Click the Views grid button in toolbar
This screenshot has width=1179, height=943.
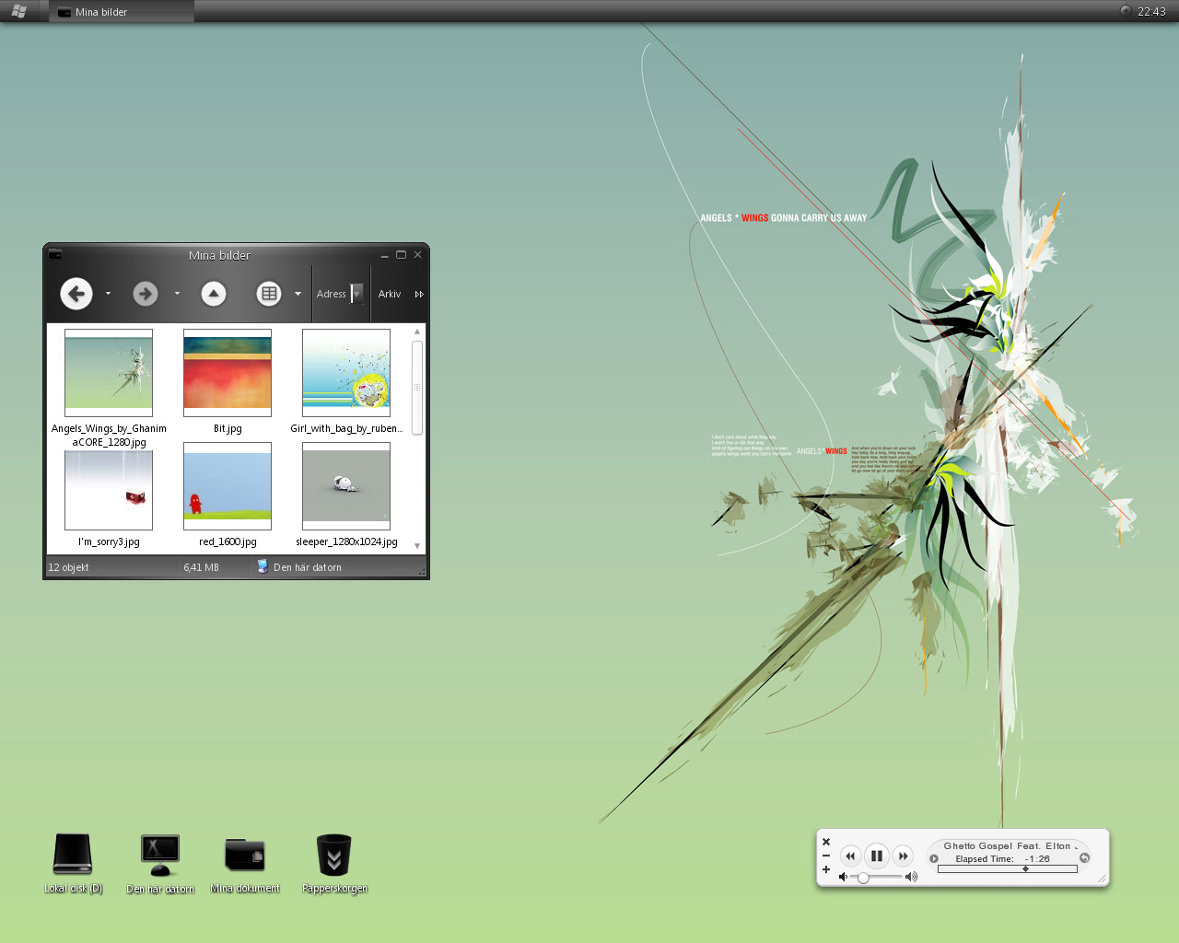pos(269,294)
